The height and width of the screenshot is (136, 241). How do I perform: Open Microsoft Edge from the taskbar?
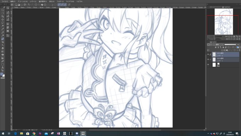coord(15,134)
